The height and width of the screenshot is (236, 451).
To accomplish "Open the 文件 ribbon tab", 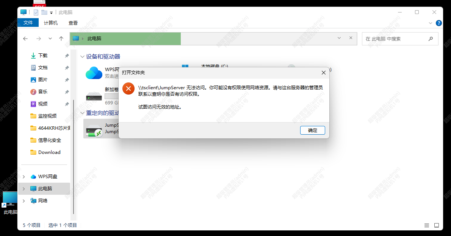I will (28, 23).
